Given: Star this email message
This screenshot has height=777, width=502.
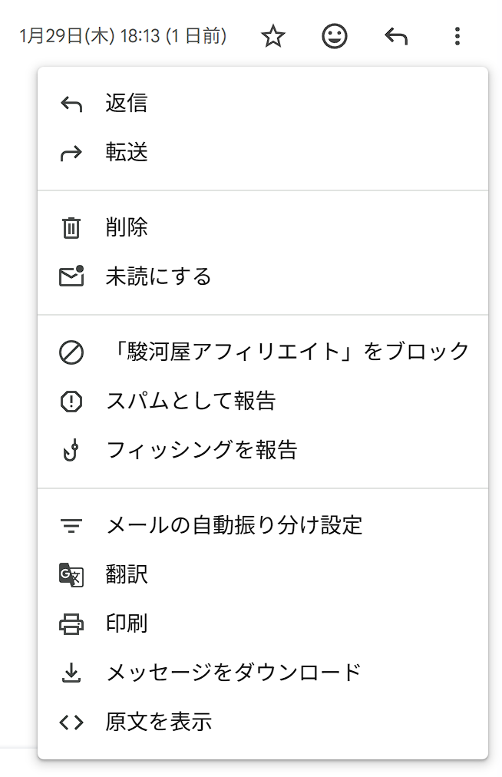Looking at the screenshot, I should click(273, 36).
